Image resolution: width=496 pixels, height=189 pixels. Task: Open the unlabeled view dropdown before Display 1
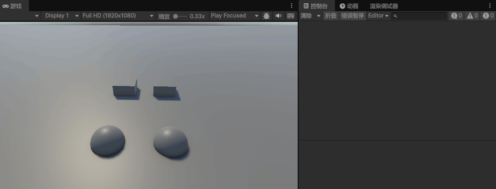20,16
